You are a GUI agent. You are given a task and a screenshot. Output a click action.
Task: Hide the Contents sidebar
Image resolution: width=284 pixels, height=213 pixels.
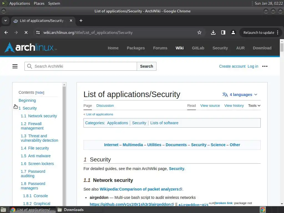pos(40,93)
